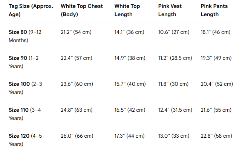
Task: Click the 11.8" (30 cm) vest length cell
Action: pos(173,84)
